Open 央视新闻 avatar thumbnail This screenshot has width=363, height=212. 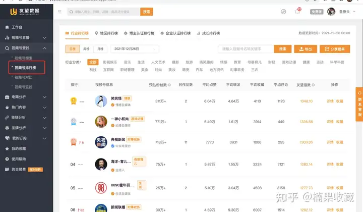101,142
